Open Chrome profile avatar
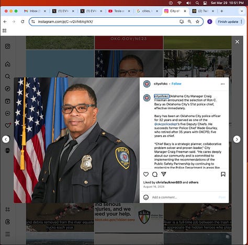 (210, 21)
